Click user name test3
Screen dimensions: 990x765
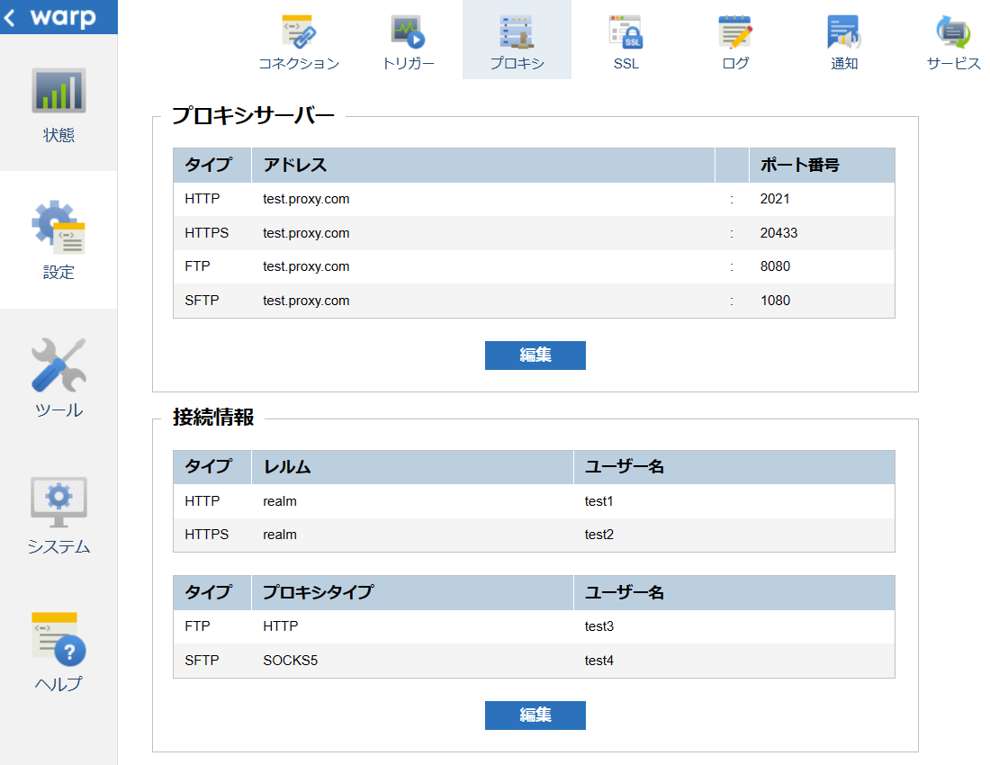[x=598, y=626]
